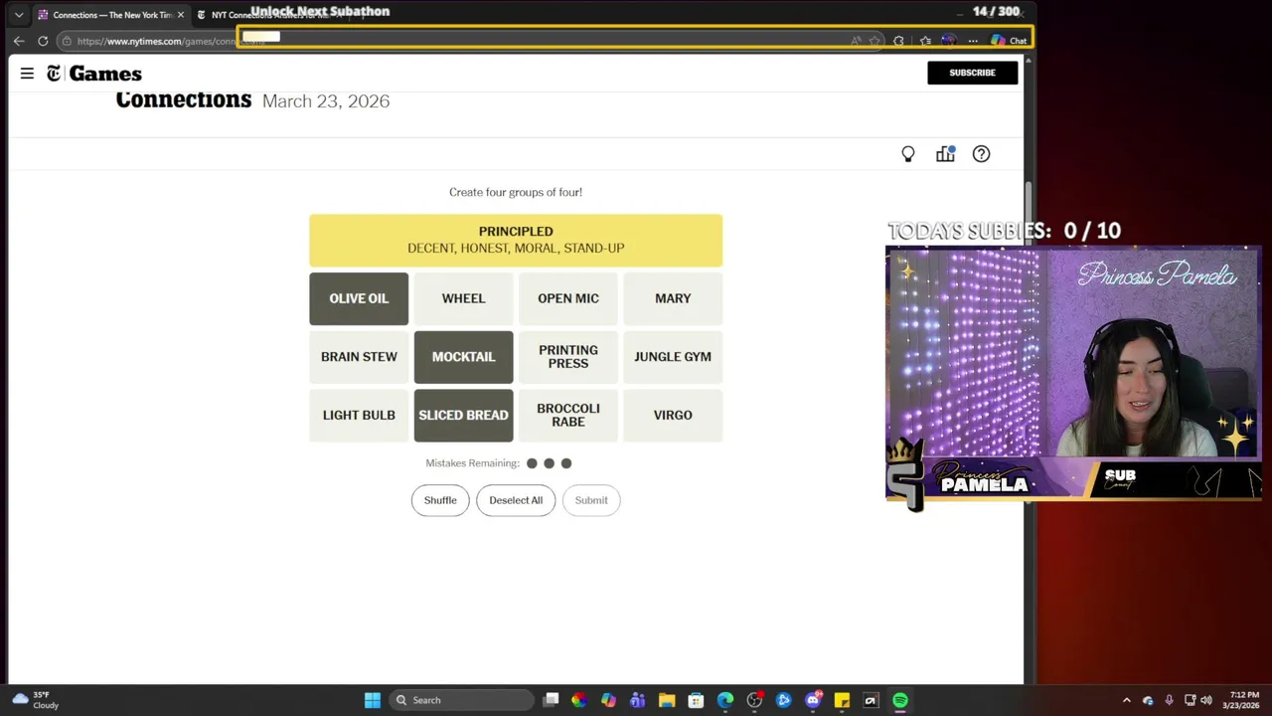Open the colorful pinwheel taskbar app
1272x716 pixels.
coord(579,700)
